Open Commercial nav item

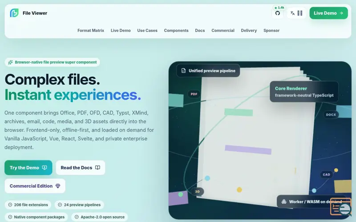[223, 30]
